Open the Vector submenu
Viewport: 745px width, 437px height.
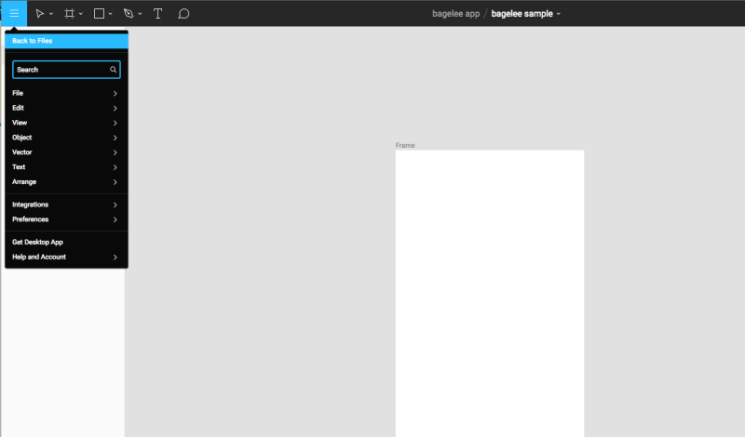(66, 152)
